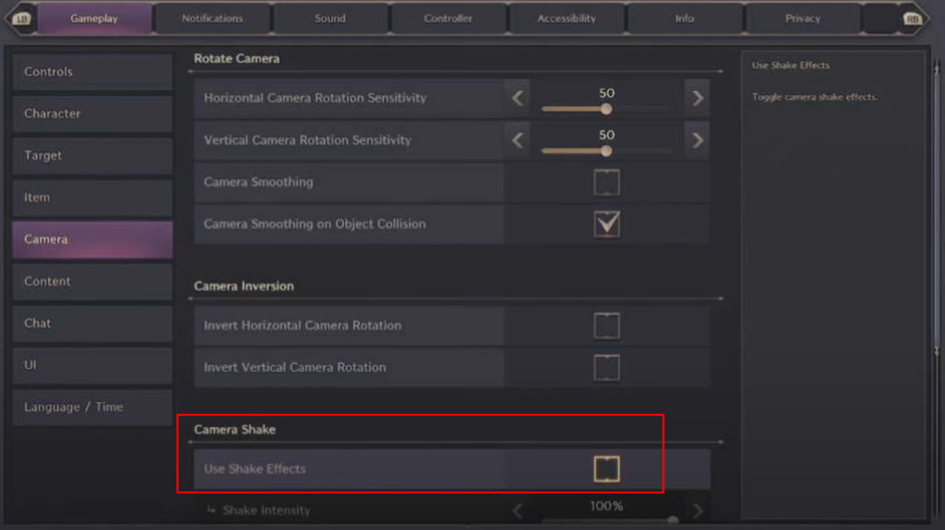
Task: Open the Sound settings tab
Action: tap(330, 18)
